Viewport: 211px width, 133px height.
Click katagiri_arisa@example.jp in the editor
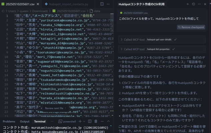[65, 39]
